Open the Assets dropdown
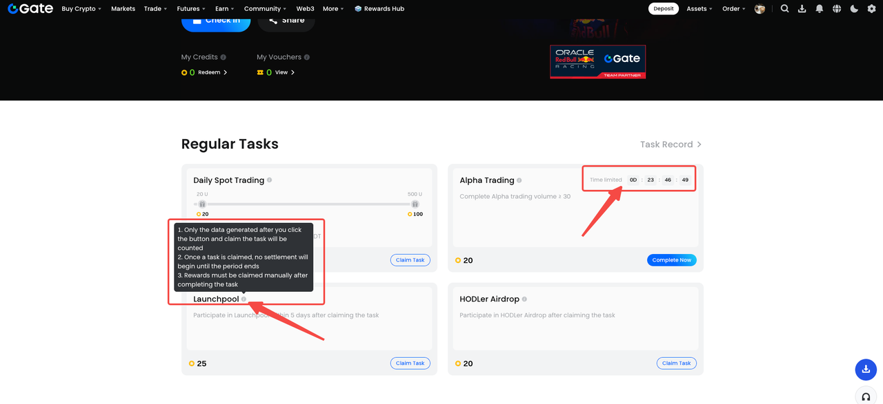This screenshot has width=883, height=404. tap(699, 8)
